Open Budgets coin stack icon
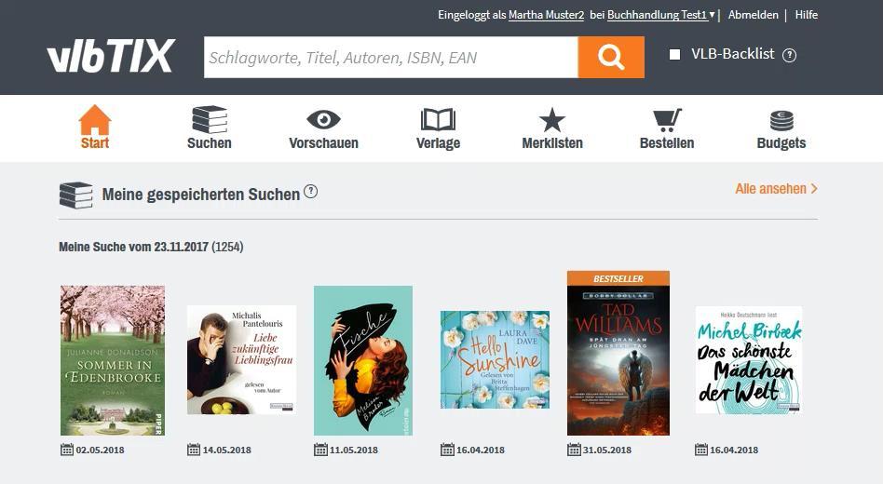Image resolution: width=883 pixels, height=484 pixels. 781,120
